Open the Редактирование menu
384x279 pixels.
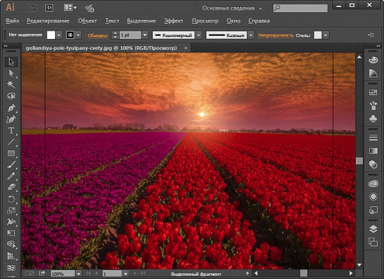tap(49, 21)
